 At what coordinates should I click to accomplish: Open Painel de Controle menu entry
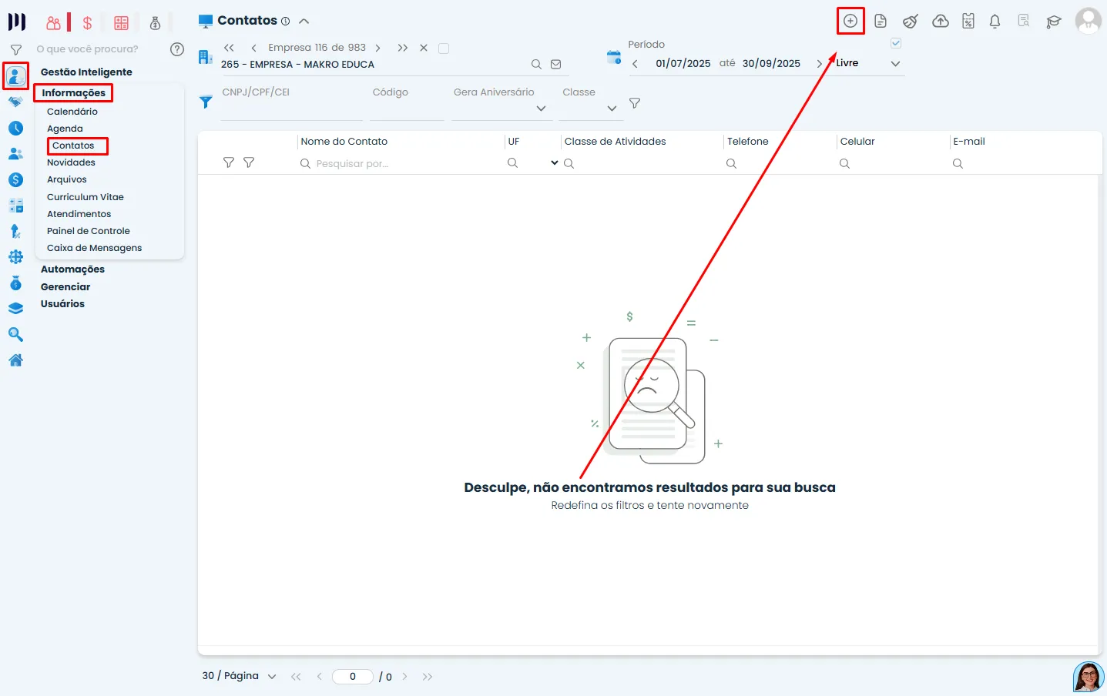(89, 231)
